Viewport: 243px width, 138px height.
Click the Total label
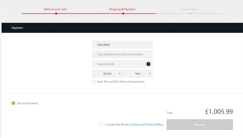pos(170,113)
